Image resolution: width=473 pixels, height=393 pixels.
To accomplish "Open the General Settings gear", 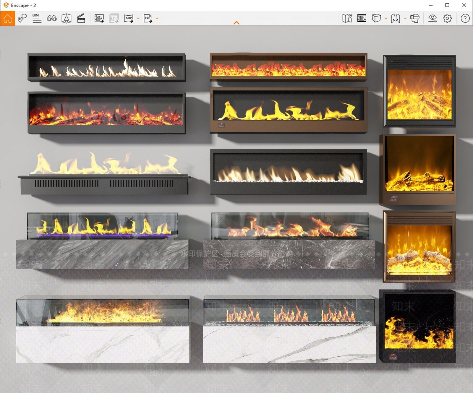I will [447, 18].
